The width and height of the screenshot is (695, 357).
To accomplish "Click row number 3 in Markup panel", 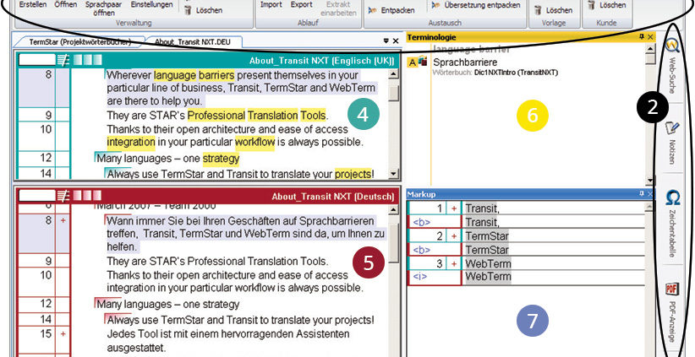I will [x=440, y=264].
